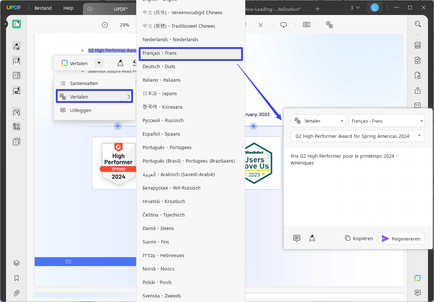
Task: Select Français - Frans in language list
Action: pos(191,53)
